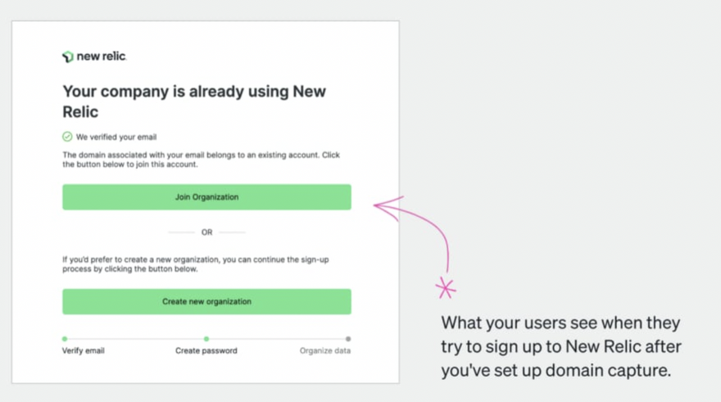Click the green verified checkmark icon
The image size is (721, 402).
pos(67,137)
